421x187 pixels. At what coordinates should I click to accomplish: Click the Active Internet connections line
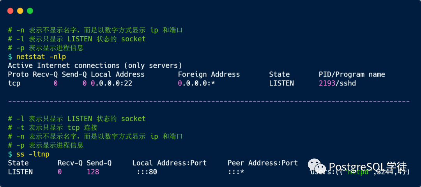[x=95, y=65]
